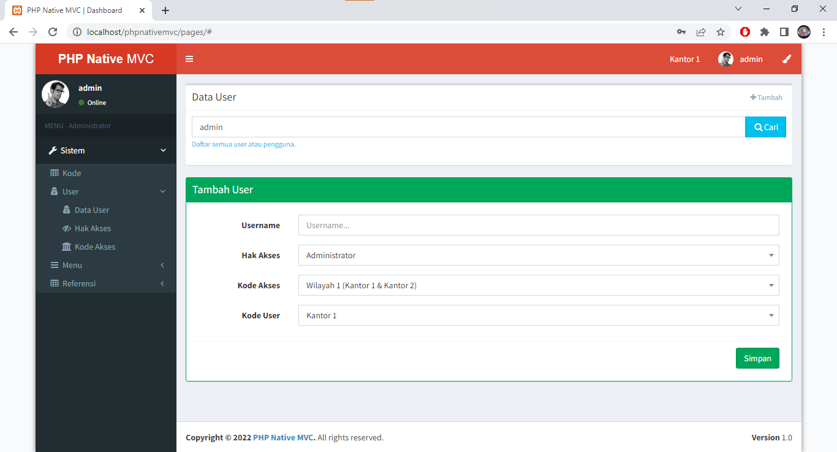The image size is (837, 452).
Task: Open the Kode User dropdown showing Kantor 1
Action: click(x=539, y=315)
